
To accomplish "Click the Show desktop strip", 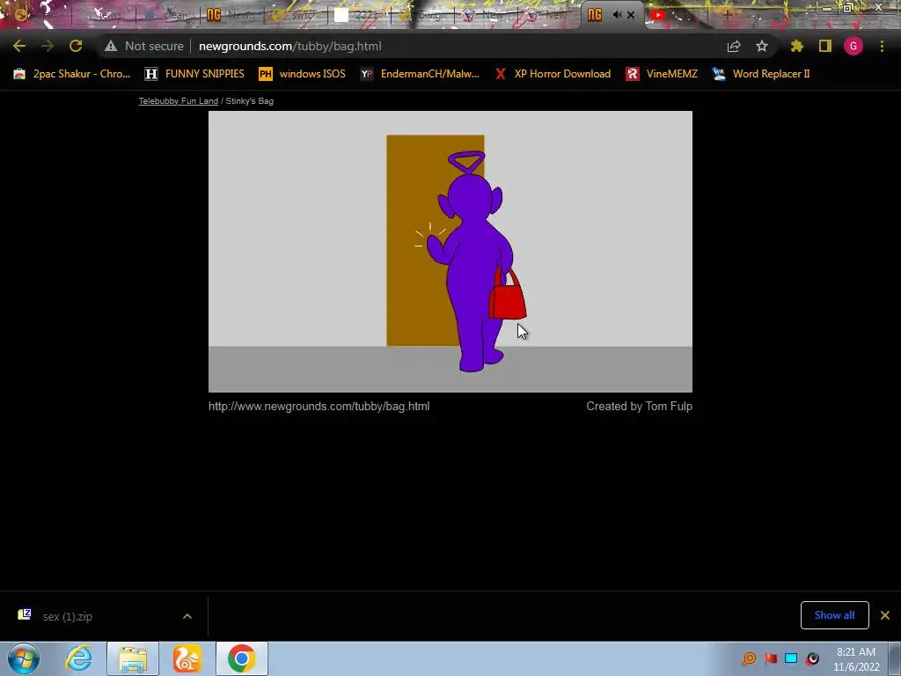I will pos(897,658).
